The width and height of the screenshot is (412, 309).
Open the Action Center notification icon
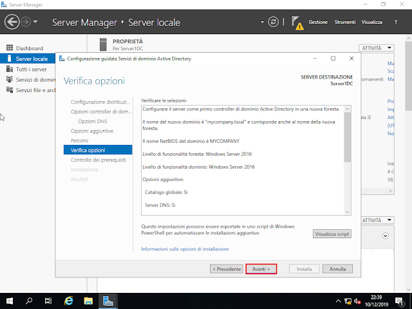(399, 302)
